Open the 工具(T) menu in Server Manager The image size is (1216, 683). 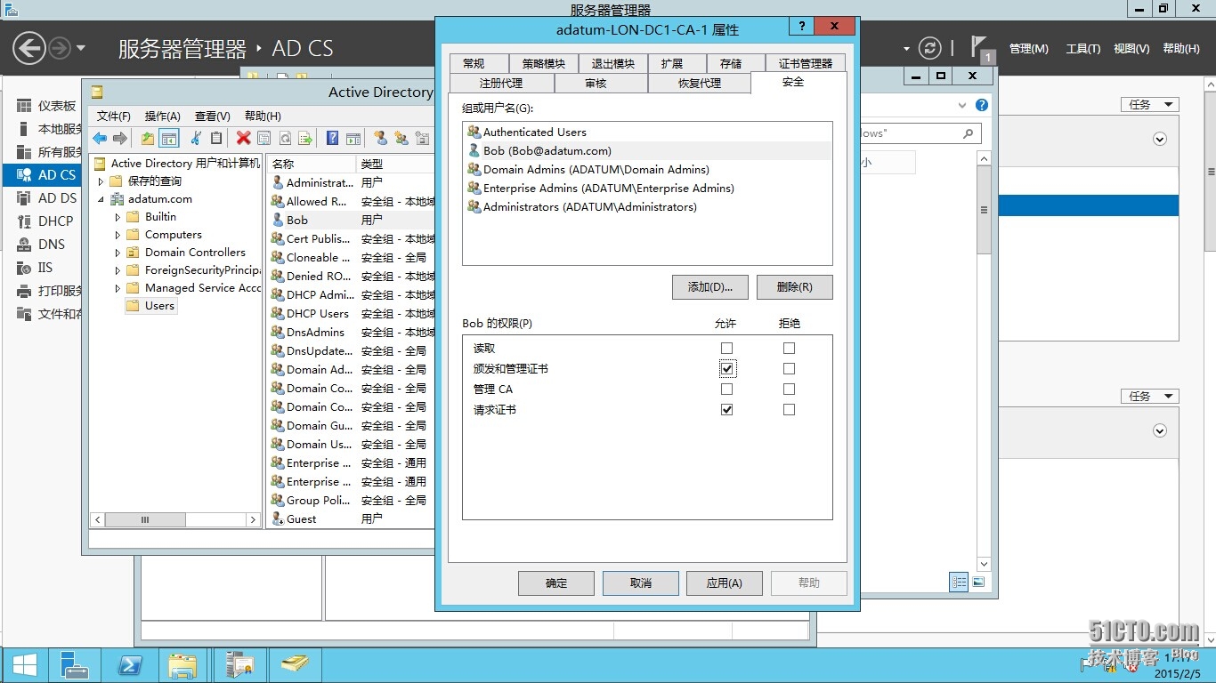coord(1083,49)
